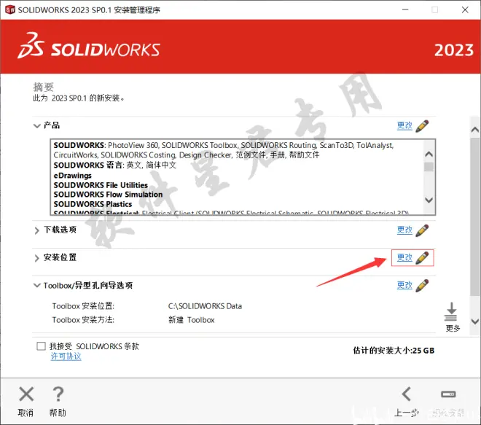Click 更改 link for 安装位置
The height and width of the screenshot is (425, 481).
[x=404, y=257]
